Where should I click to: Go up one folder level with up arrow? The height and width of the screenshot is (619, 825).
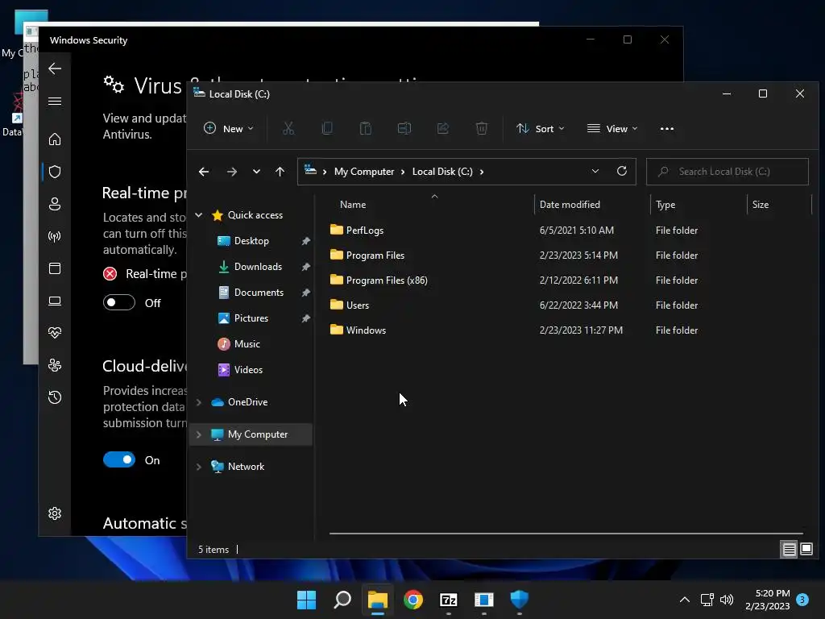pyautogui.click(x=280, y=172)
